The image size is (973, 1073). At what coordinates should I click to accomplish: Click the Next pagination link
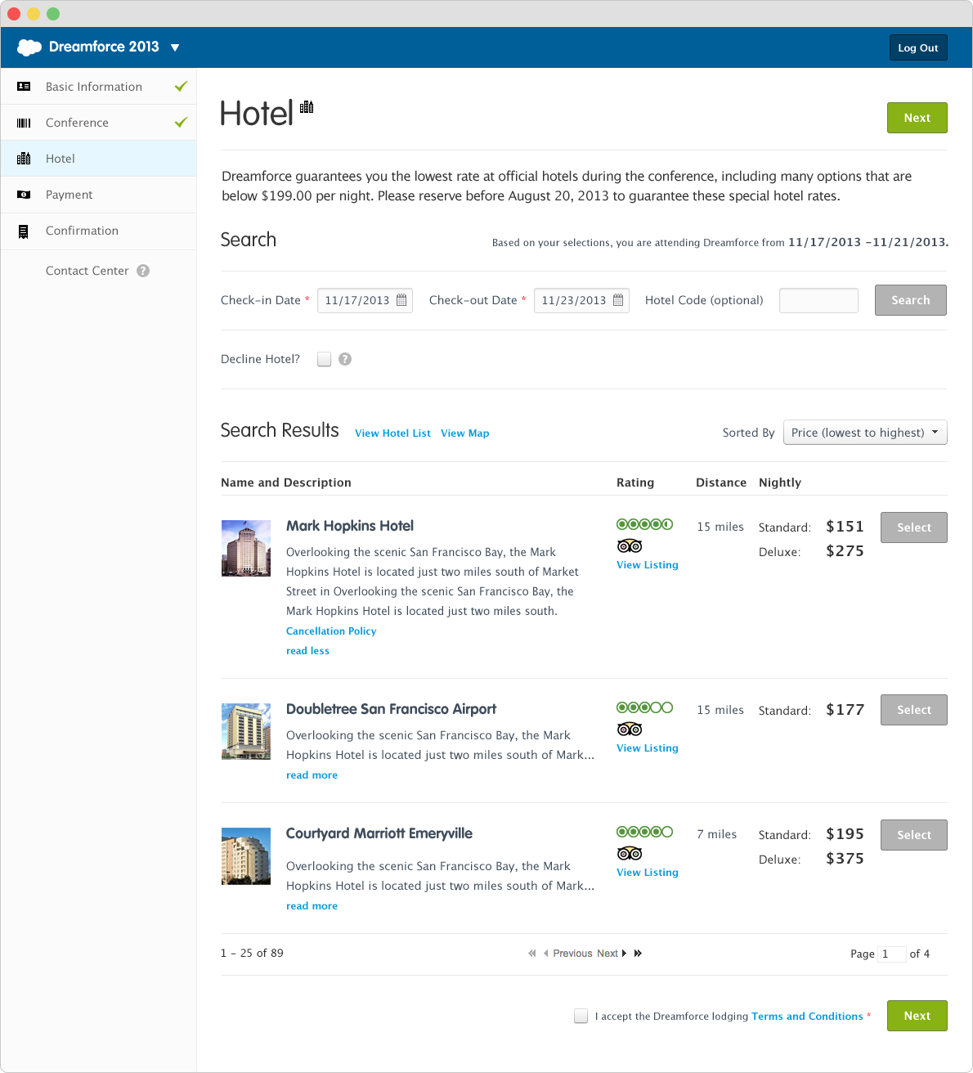coord(608,954)
